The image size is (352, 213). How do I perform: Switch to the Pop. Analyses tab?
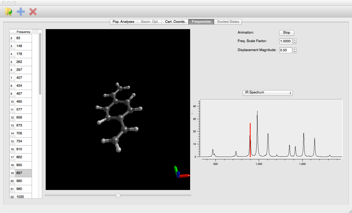[123, 22]
